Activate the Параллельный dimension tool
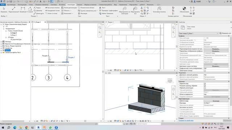232x130 pixels. pyautogui.click(x=14, y=10)
